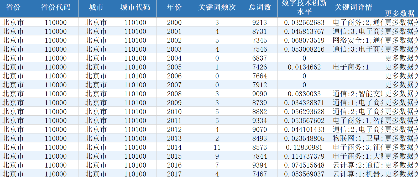Click innovation value 0.034328871
This screenshot has height=177, width=418.
(304, 103)
